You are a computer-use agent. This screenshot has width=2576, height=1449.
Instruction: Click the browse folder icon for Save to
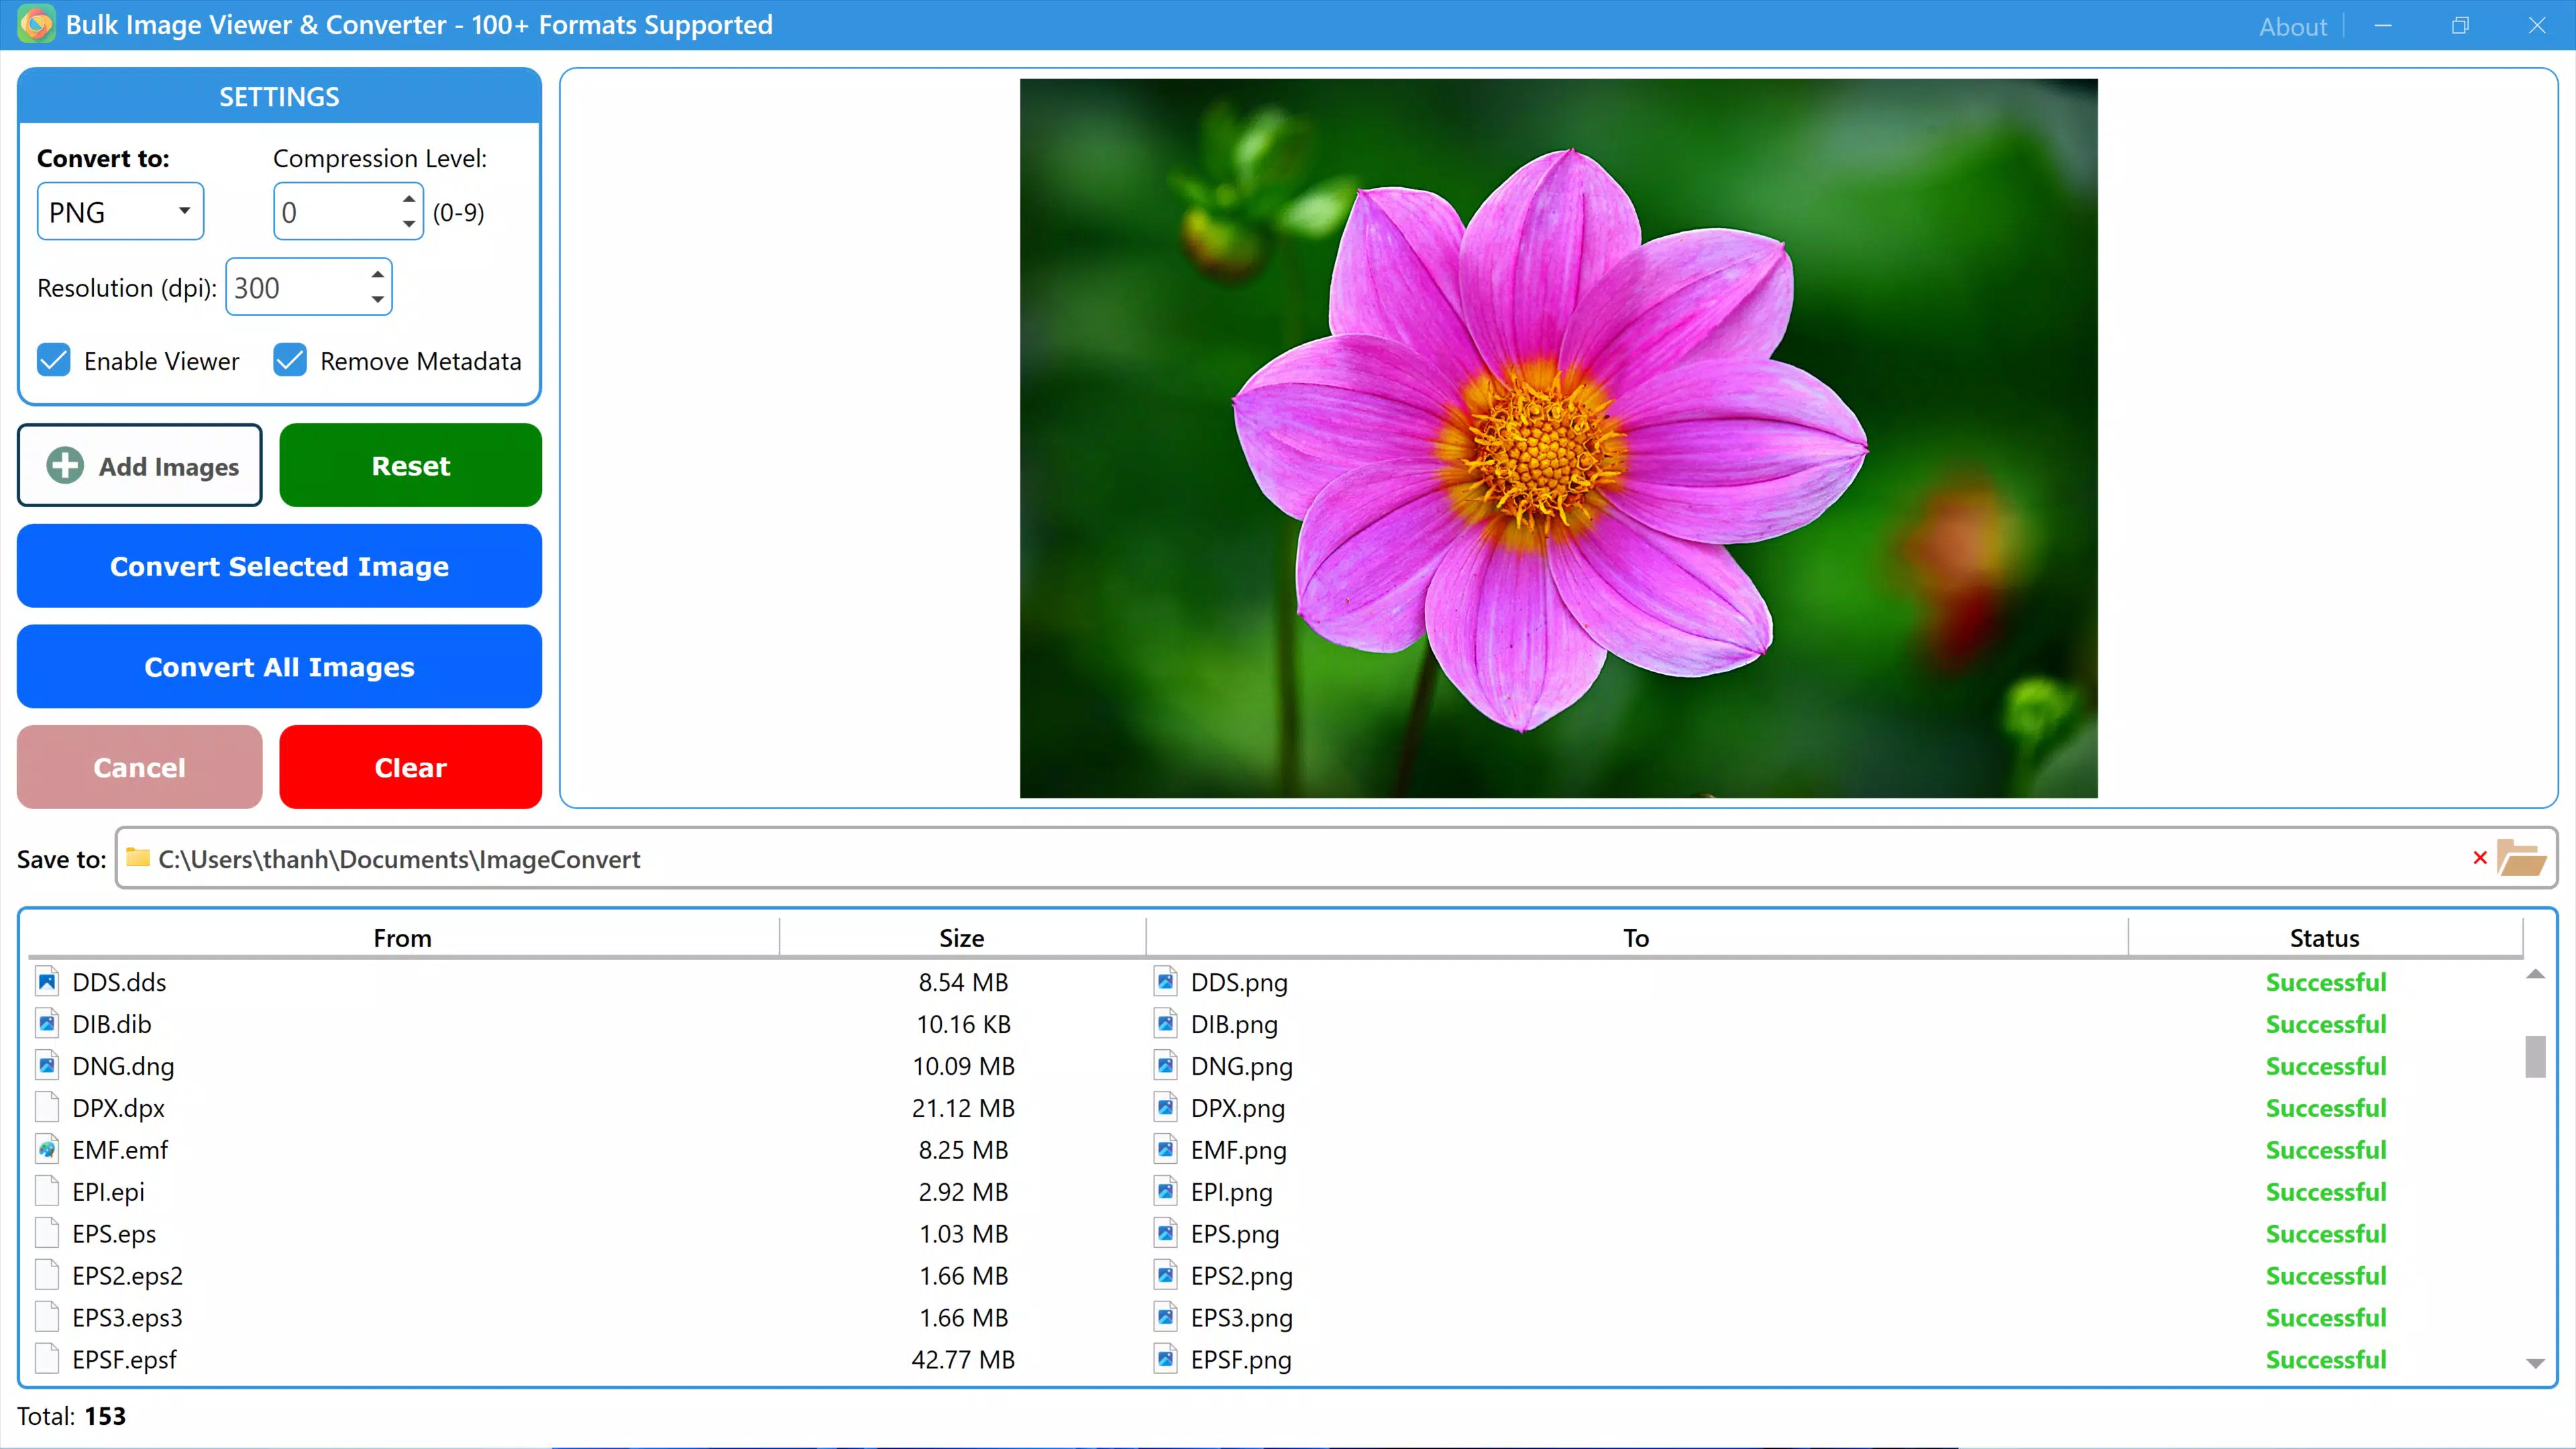2521,858
